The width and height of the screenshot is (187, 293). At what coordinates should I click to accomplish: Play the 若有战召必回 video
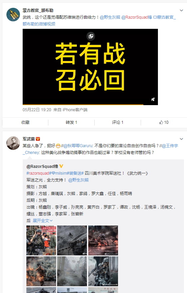click(x=90, y=67)
